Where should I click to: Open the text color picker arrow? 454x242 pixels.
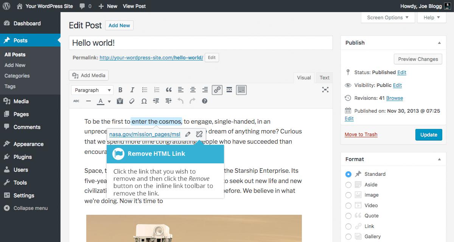109,101
